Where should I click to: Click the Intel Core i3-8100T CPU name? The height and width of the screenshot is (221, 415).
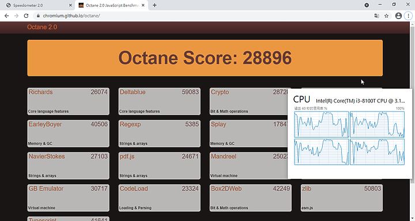(360, 101)
